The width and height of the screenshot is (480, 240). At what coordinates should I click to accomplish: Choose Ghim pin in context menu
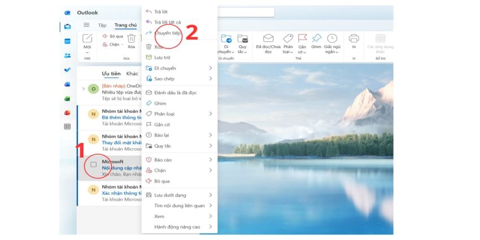(x=180, y=103)
